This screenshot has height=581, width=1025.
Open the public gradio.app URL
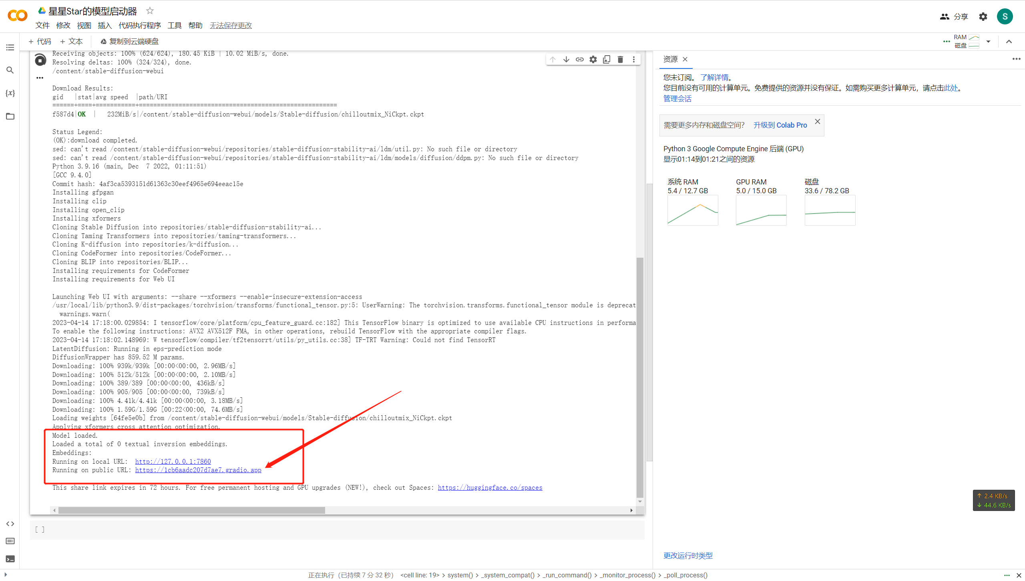coord(198,470)
